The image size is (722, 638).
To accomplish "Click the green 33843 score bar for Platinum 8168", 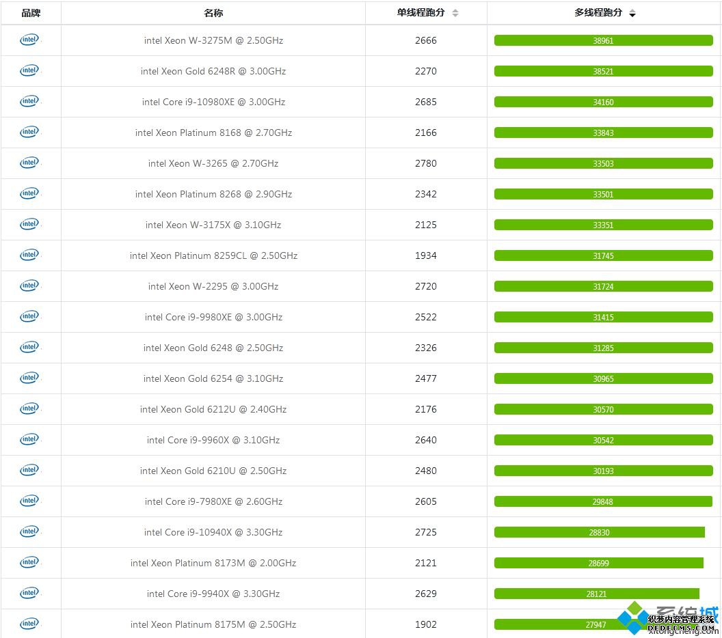I will (x=603, y=133).
